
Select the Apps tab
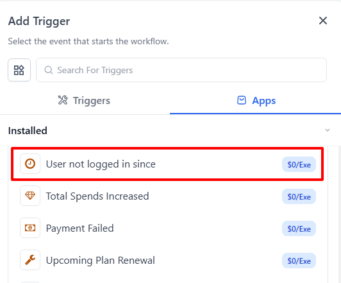(x=255, y=101)
